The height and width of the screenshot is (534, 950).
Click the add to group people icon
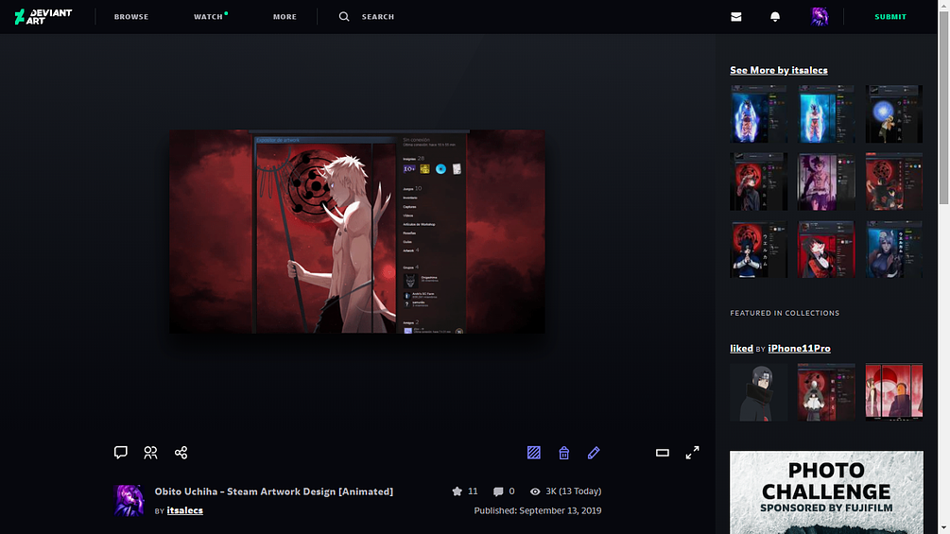click(151, 453)
